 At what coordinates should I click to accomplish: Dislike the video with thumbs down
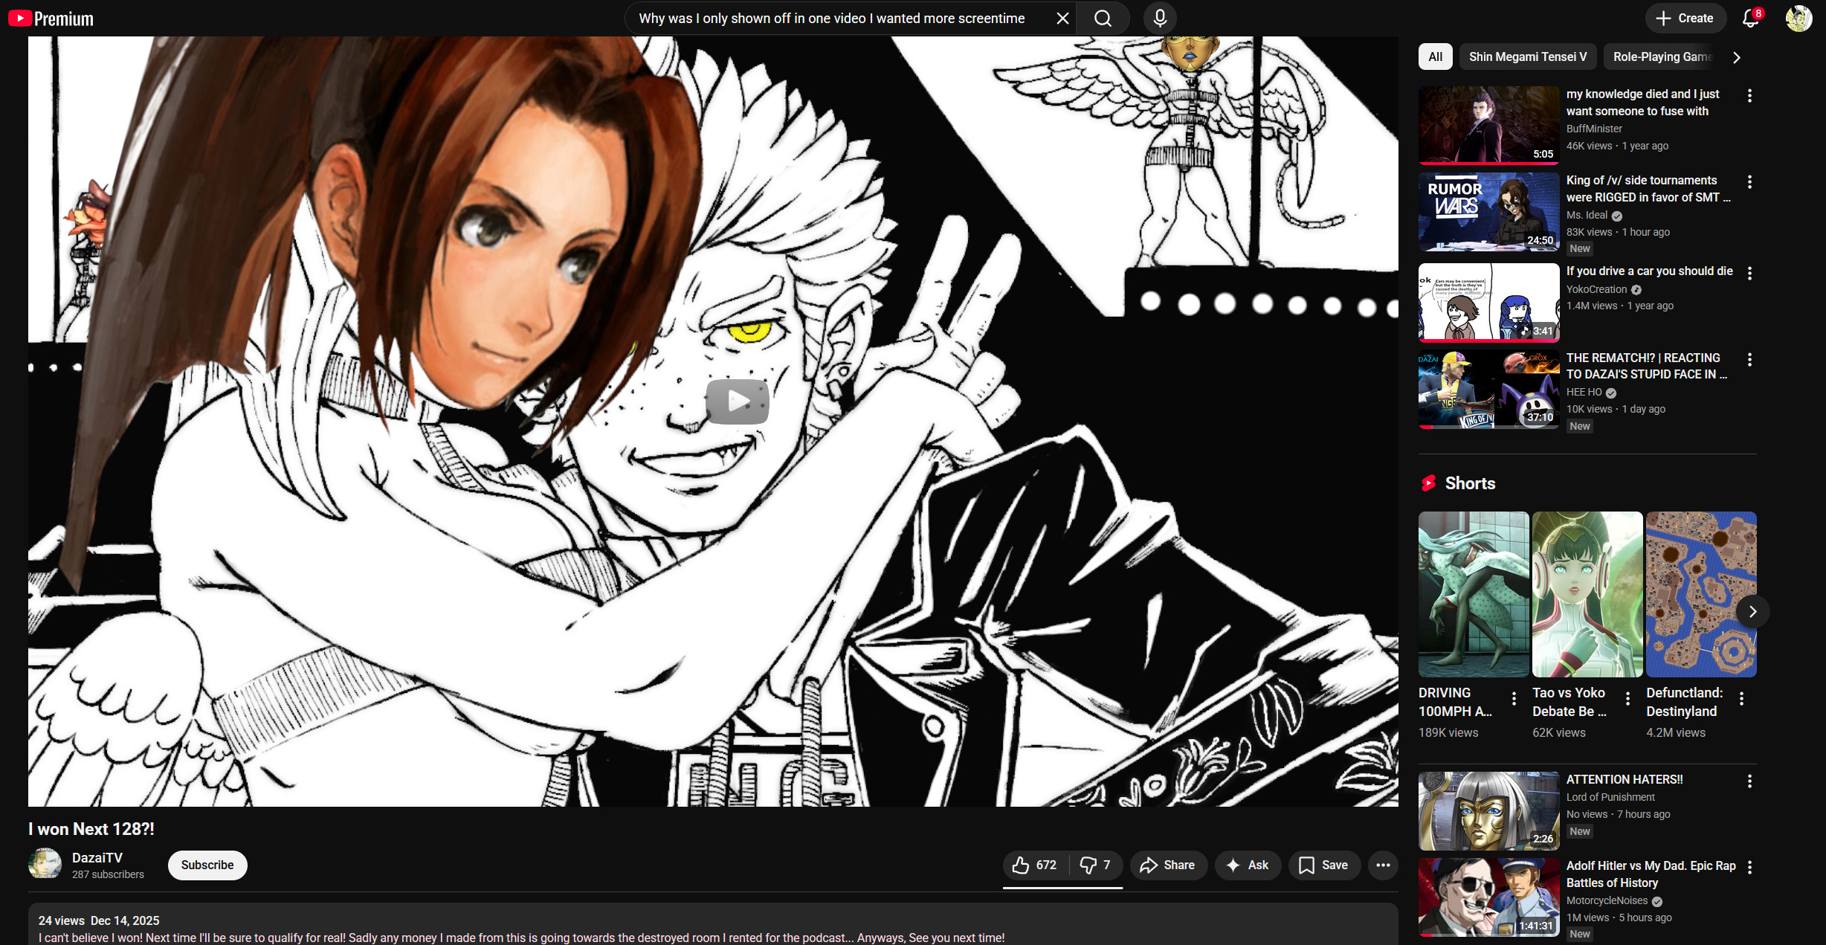pos(1095,865)
